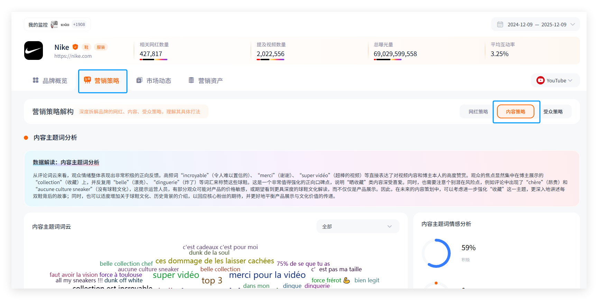Switch to 受众策略 segment

553,112
